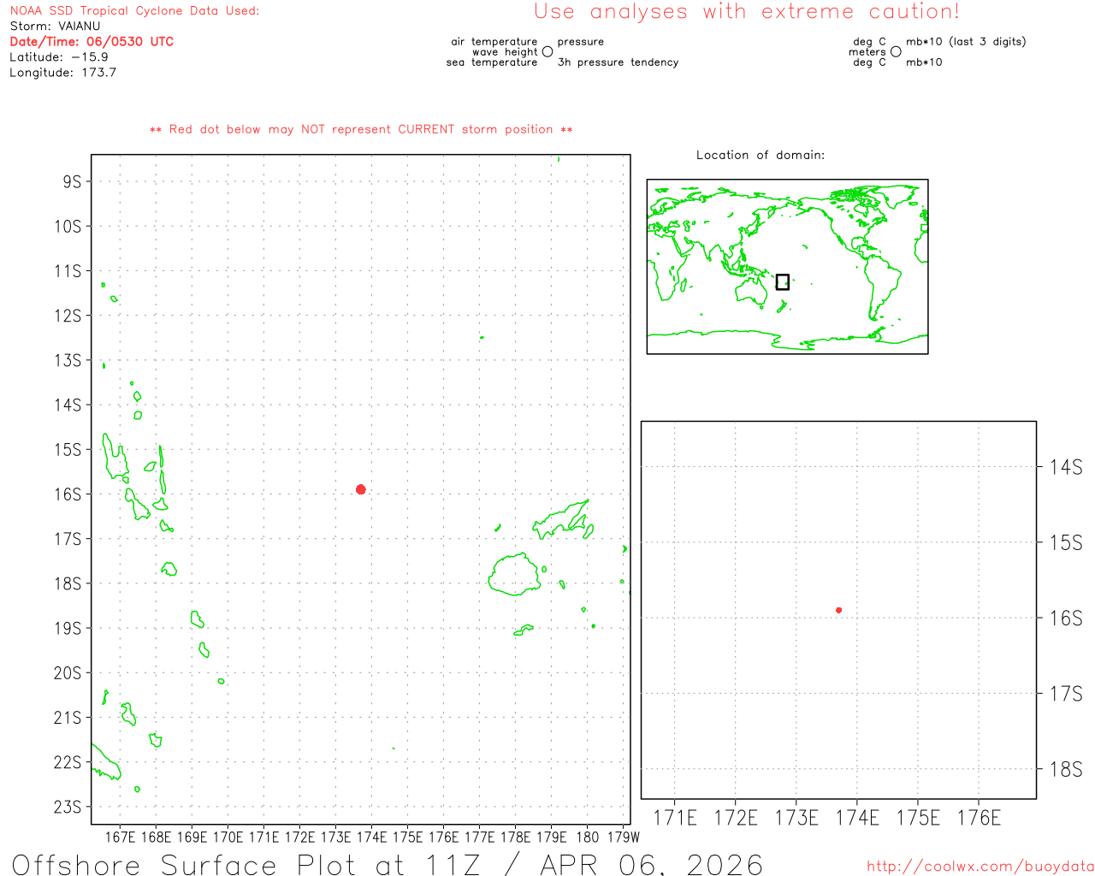This screenshot has height=876, width=1095.
Task: Click the Offshore Surface Plot title text
Action: click(387, 864)
